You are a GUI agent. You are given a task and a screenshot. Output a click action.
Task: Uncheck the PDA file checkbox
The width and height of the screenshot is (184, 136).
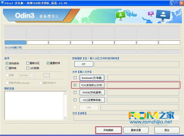click(x=75, y=85)
